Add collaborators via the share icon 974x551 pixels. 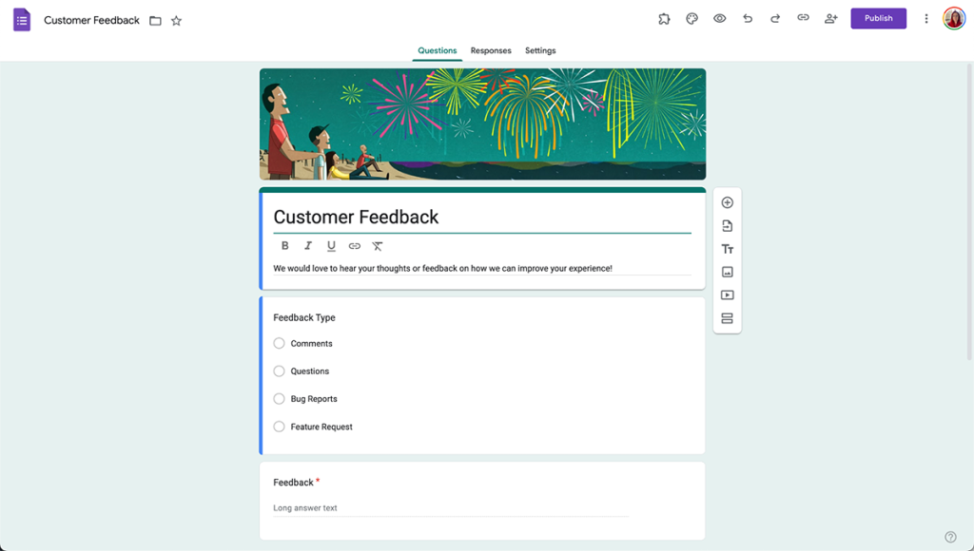point(830,18)
